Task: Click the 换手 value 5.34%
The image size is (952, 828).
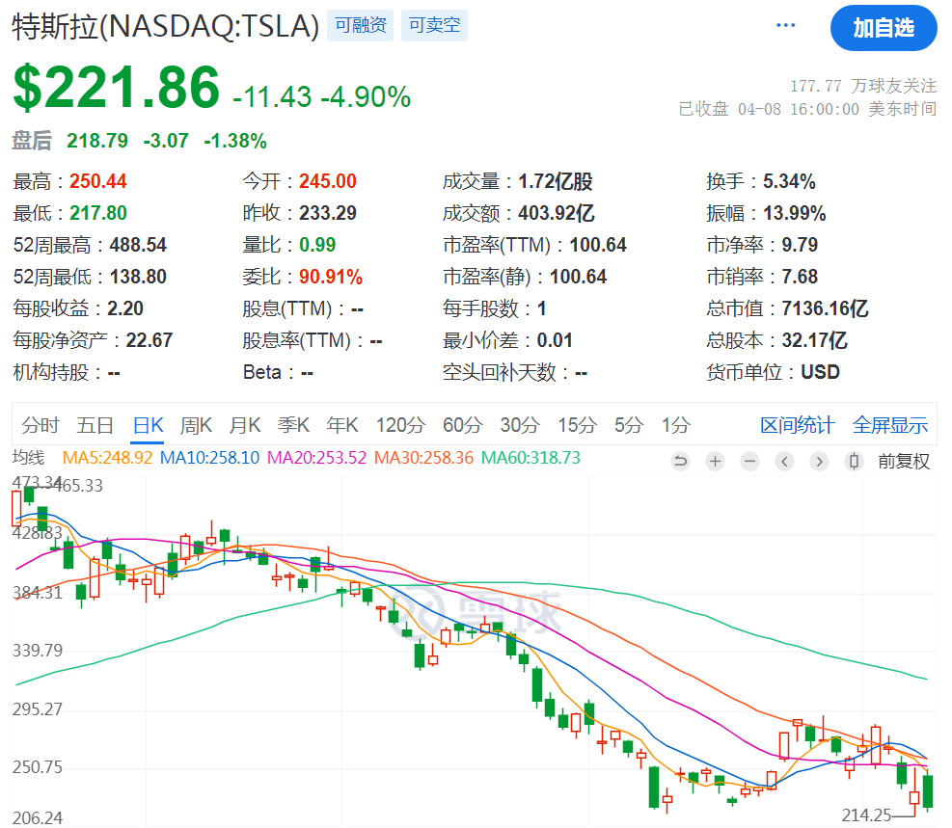Action: pos(789,181)
